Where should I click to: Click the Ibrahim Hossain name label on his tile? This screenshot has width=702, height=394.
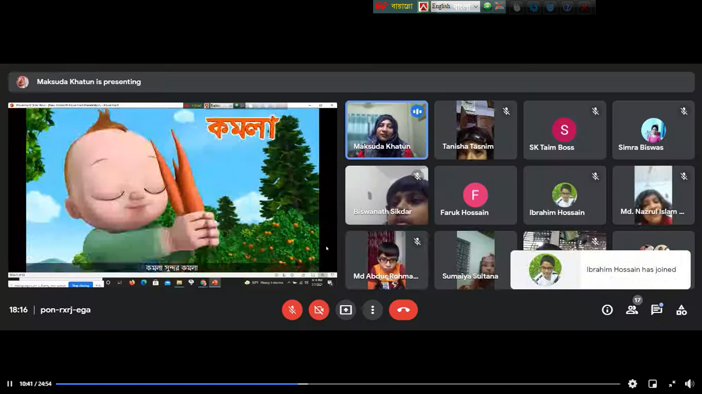[x=557, y=212]
